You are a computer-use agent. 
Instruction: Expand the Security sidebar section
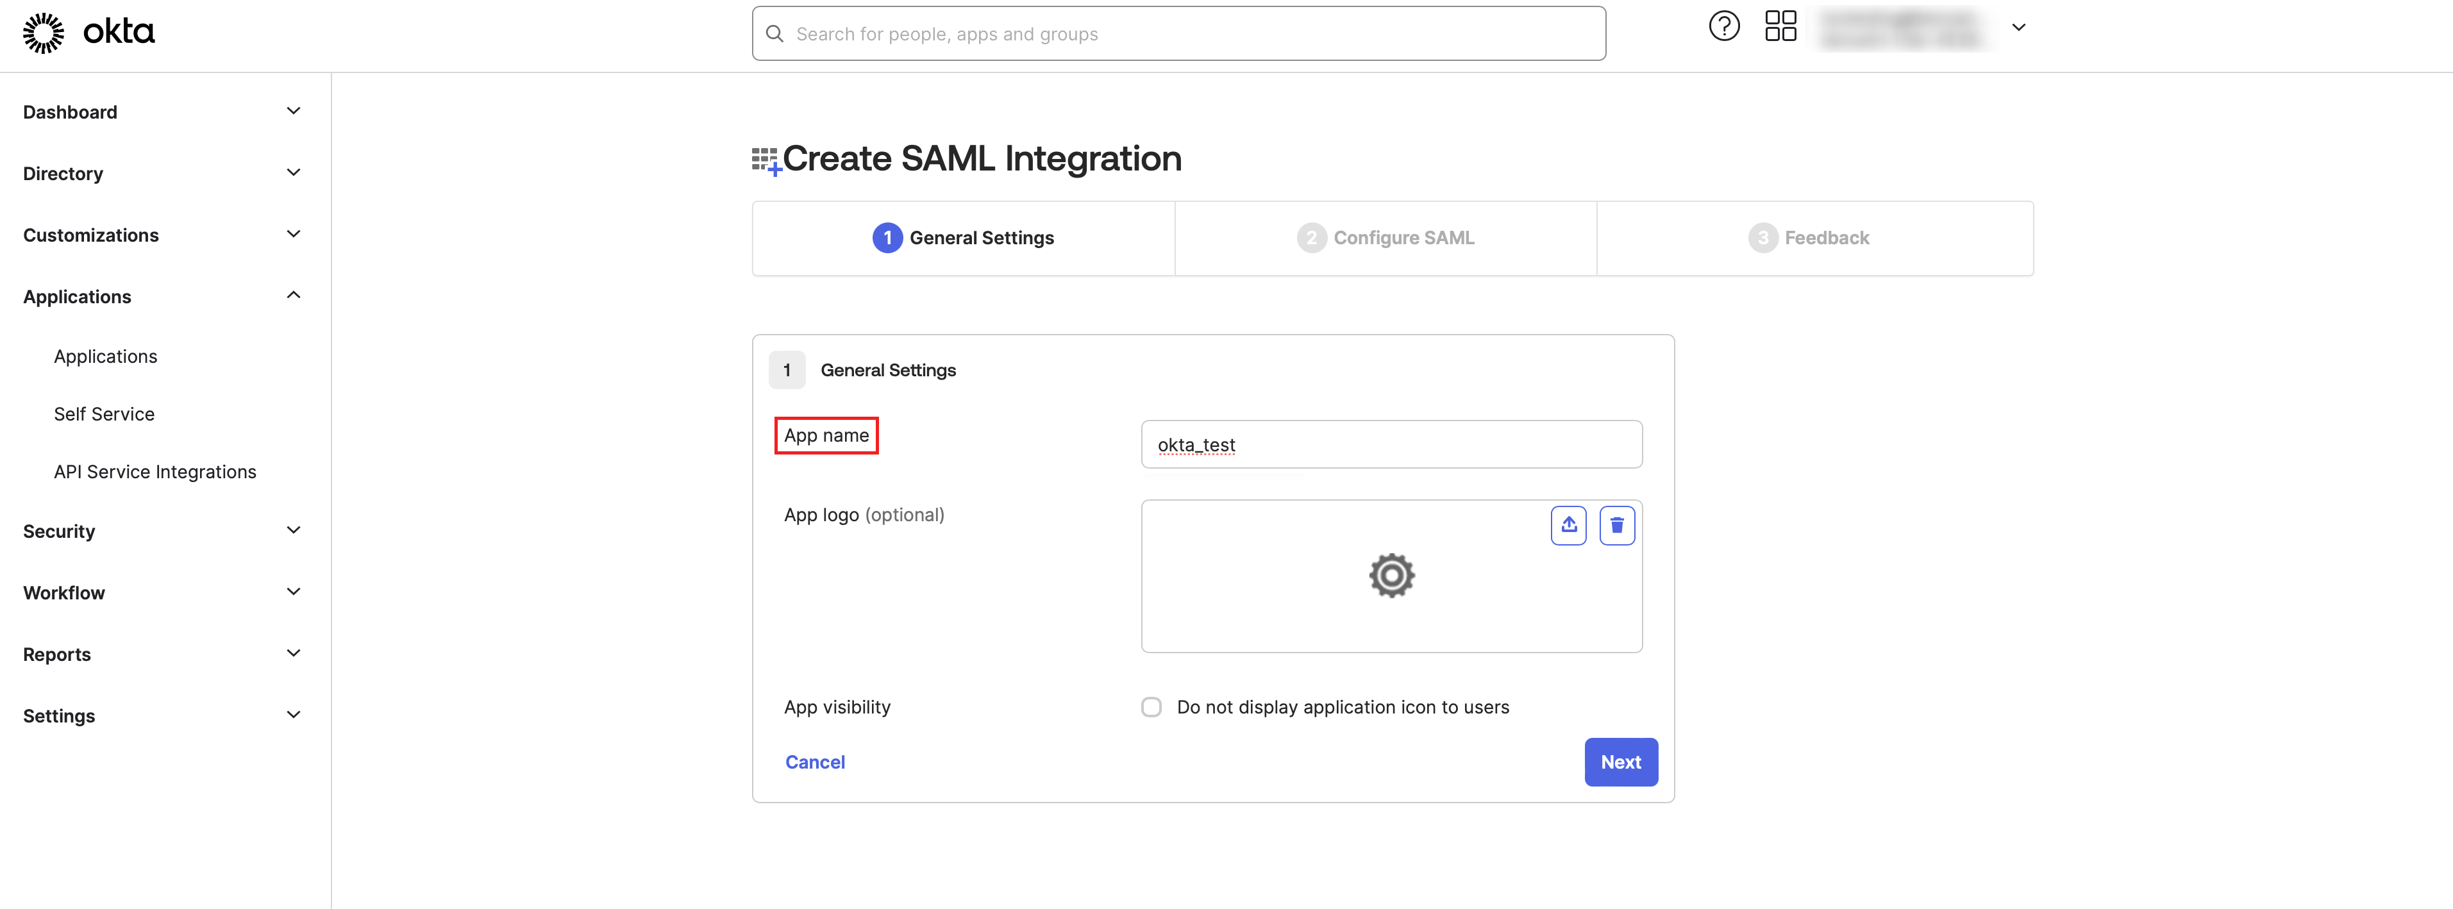(x=162, y=531)
